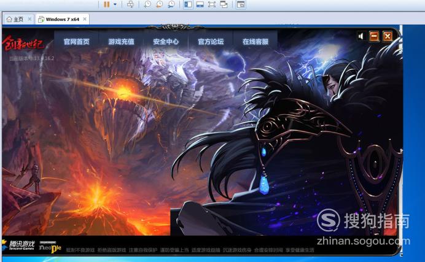Mute the launcher sound speaker icon
Screen dimensions: 425x262
click(361, 36)
